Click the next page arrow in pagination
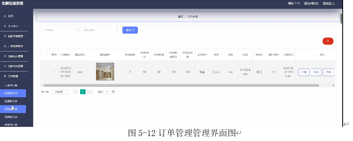This screenshot has height=141, width=353. (90, 92)
